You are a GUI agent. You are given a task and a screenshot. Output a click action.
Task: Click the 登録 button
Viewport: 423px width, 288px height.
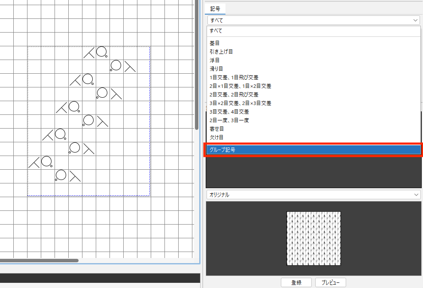click(296, 282)
